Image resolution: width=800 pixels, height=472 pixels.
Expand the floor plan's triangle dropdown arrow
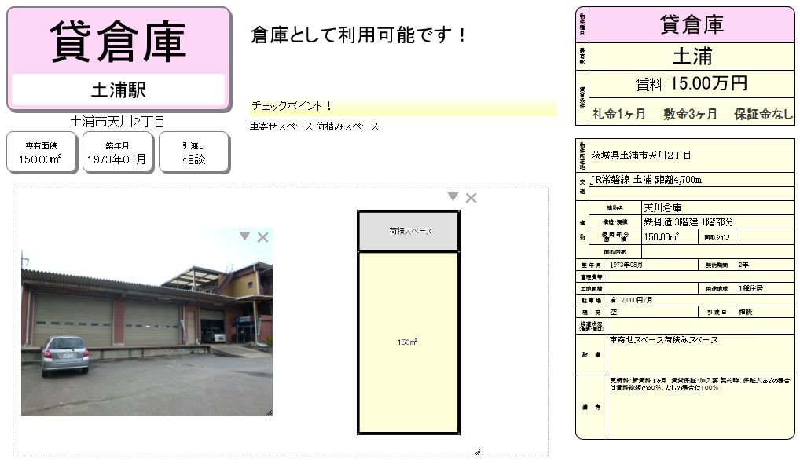(453, 197)
